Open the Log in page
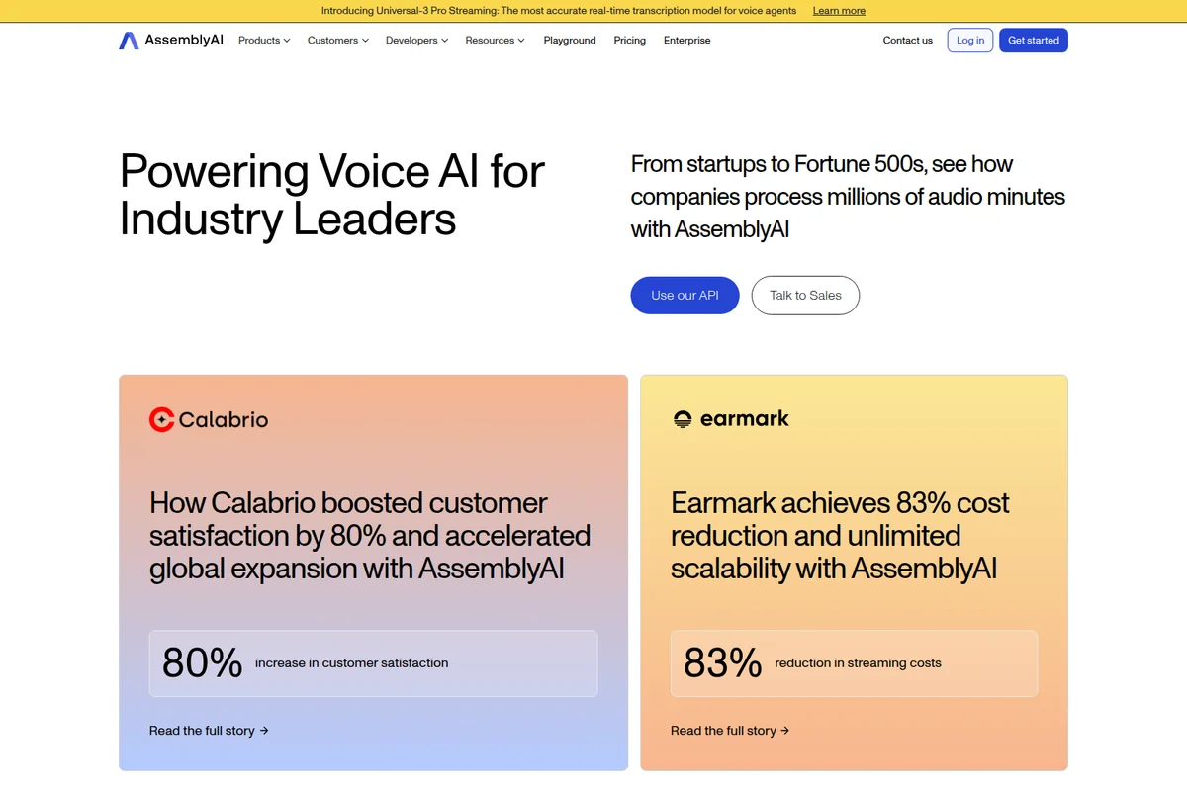The image size is (1187, 791). pos(969,40)
